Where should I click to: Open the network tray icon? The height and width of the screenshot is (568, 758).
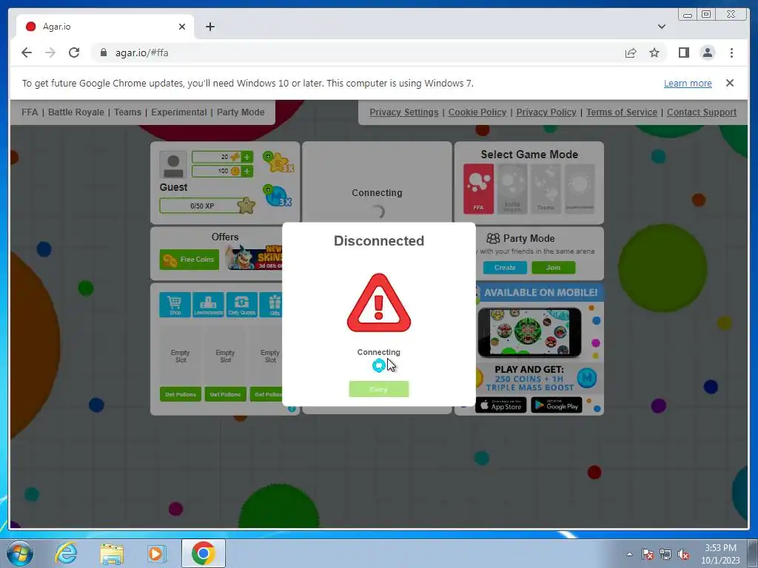point(665,555)
